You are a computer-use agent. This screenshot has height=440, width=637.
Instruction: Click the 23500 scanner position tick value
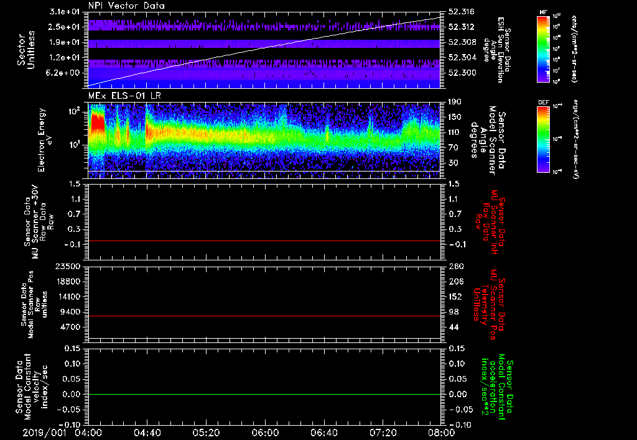pos(69,267)
